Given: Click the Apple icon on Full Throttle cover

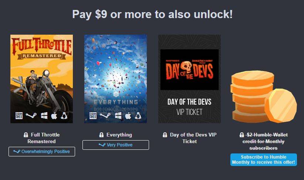Looking at the screenshot, I should (x=54, y=115).
